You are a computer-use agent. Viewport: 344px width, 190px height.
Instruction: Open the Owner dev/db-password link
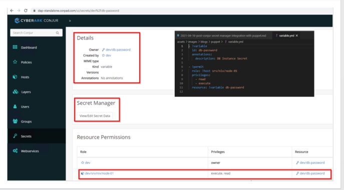point(118,49)
